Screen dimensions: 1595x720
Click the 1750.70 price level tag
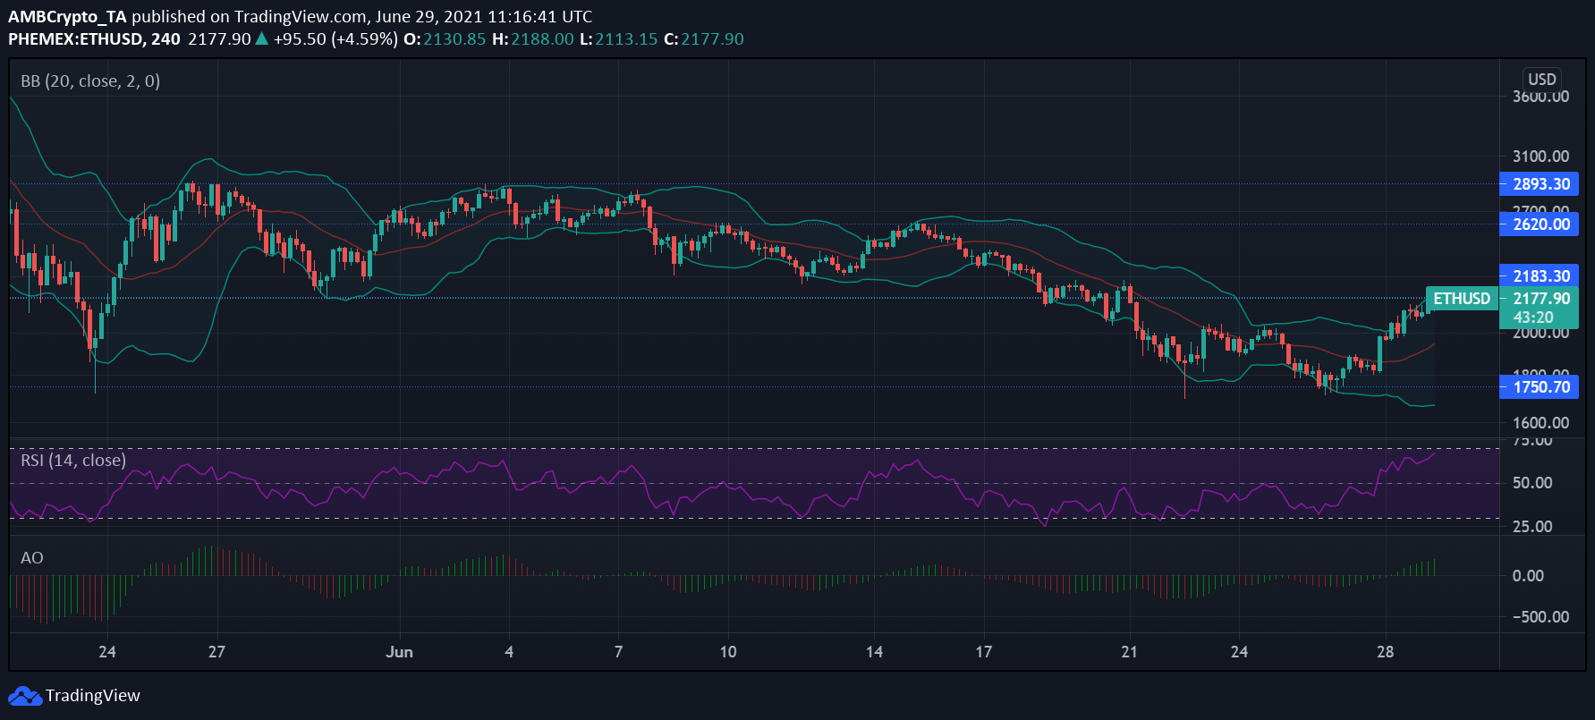coord(1540,387)
